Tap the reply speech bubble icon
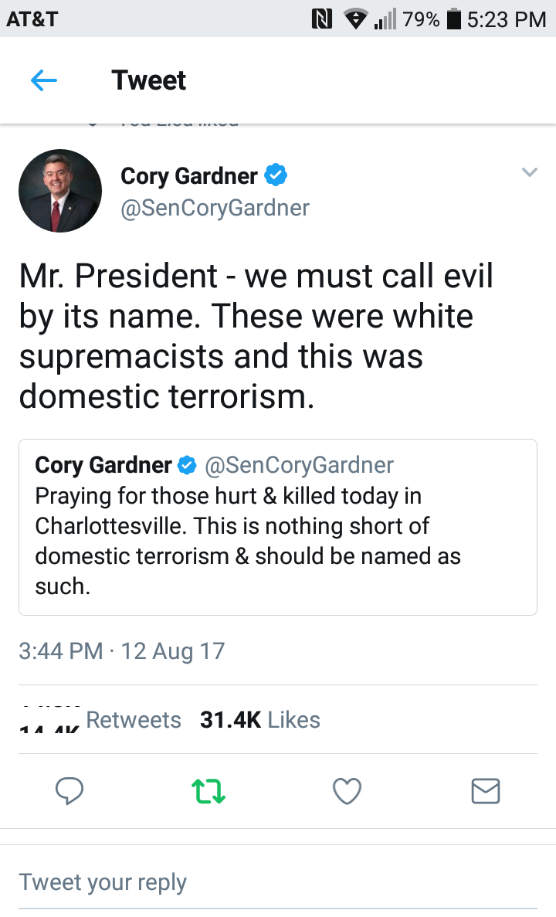 (x=70, y=790)
